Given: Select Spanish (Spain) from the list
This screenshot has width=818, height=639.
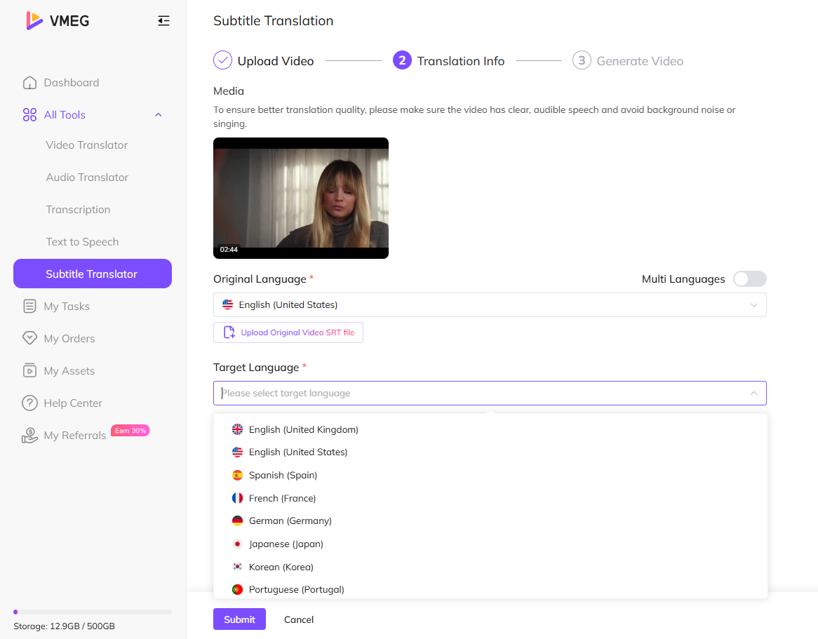Looking at the screenshot, I should click(283, 476).
